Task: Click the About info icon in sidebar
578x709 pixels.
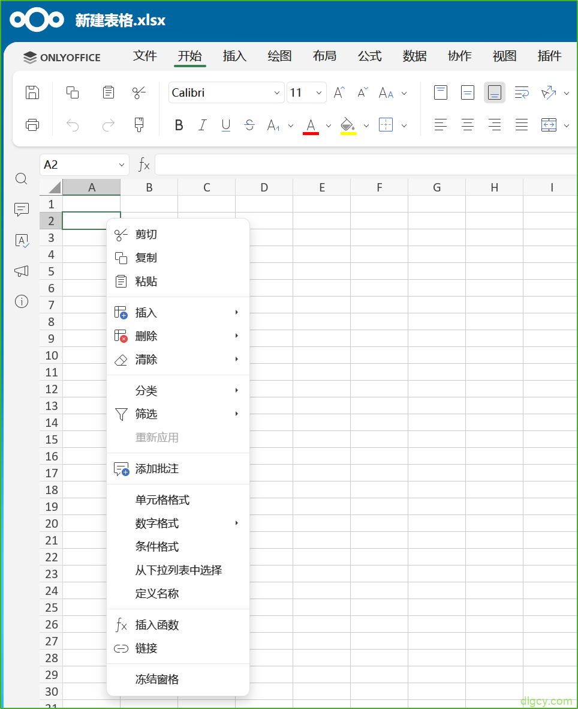Action: (21, 301)
